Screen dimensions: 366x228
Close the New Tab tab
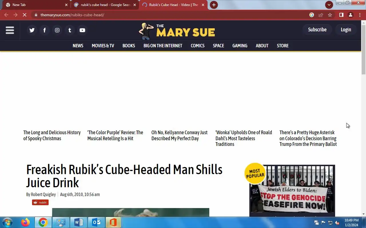66,5
